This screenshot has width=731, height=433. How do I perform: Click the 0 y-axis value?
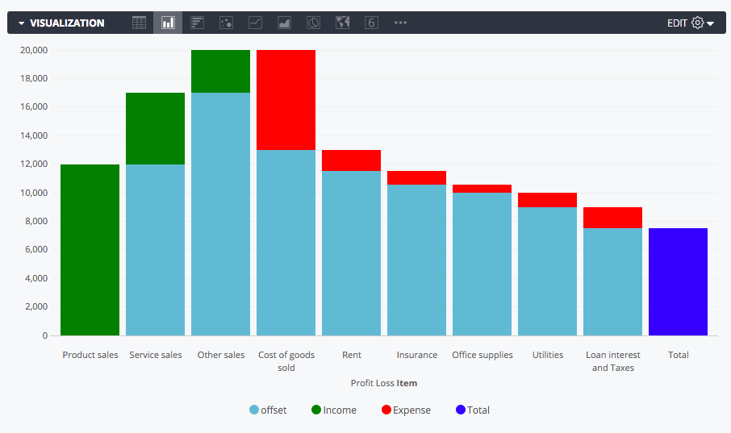(44, 335)
